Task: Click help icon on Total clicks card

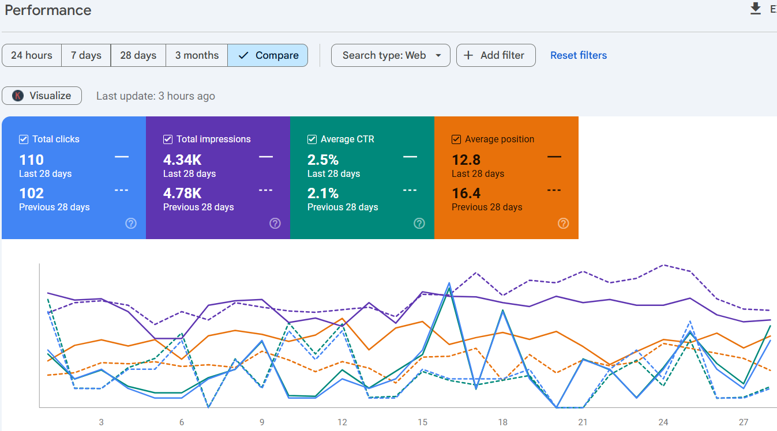Action: coord(131,223)
